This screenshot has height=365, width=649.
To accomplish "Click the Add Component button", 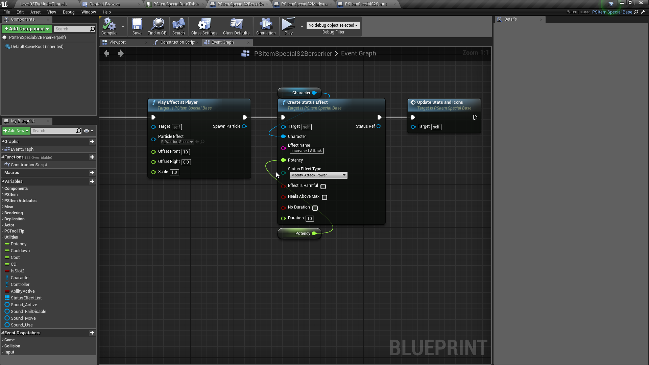I will [x=27, y=29].
